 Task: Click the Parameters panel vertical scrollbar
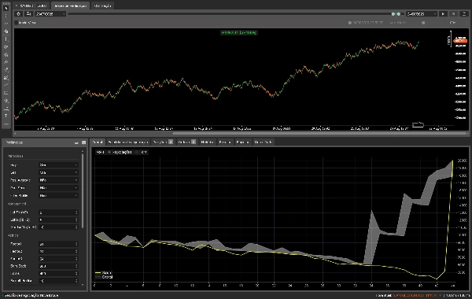coord(83,190)
